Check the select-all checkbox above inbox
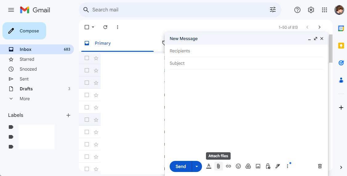347x176 pixels. [87, 27]
